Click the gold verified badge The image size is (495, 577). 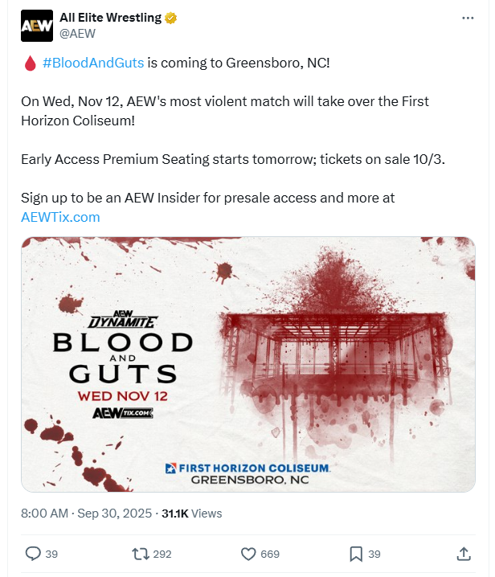pyautogui.click(x=170, y=18)
